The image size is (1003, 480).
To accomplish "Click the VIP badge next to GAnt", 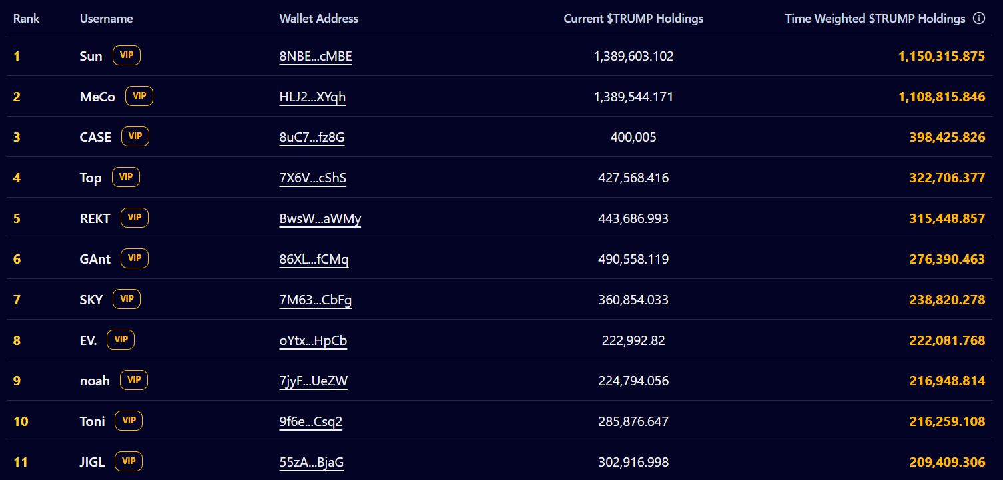I will click(135, 258).
